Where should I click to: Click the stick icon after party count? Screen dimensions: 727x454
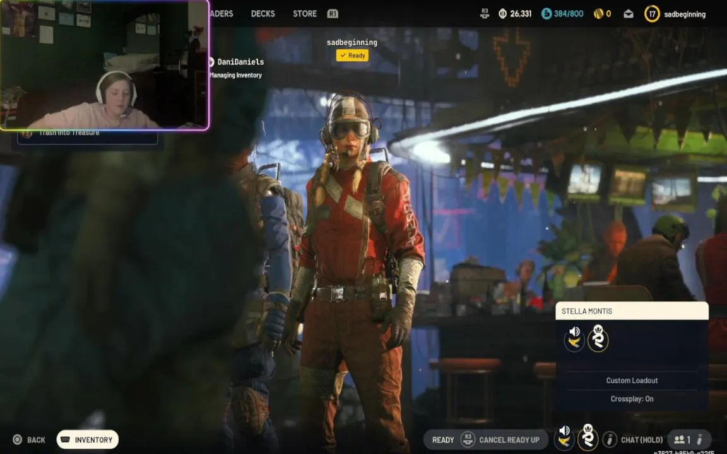tap(700, 439)
